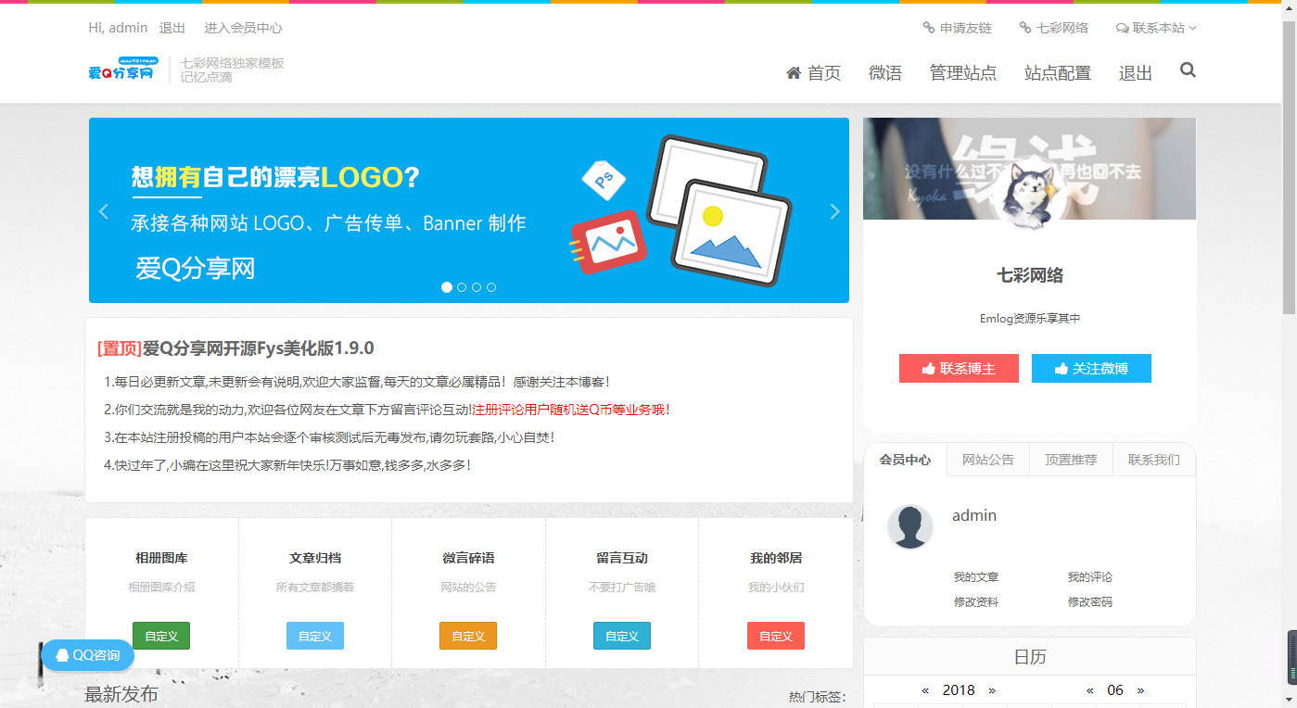Image resolution: width=1297 pixels, height=708 pixels.
Task: Click the admin profile avatar
Action: coord(910,526)
